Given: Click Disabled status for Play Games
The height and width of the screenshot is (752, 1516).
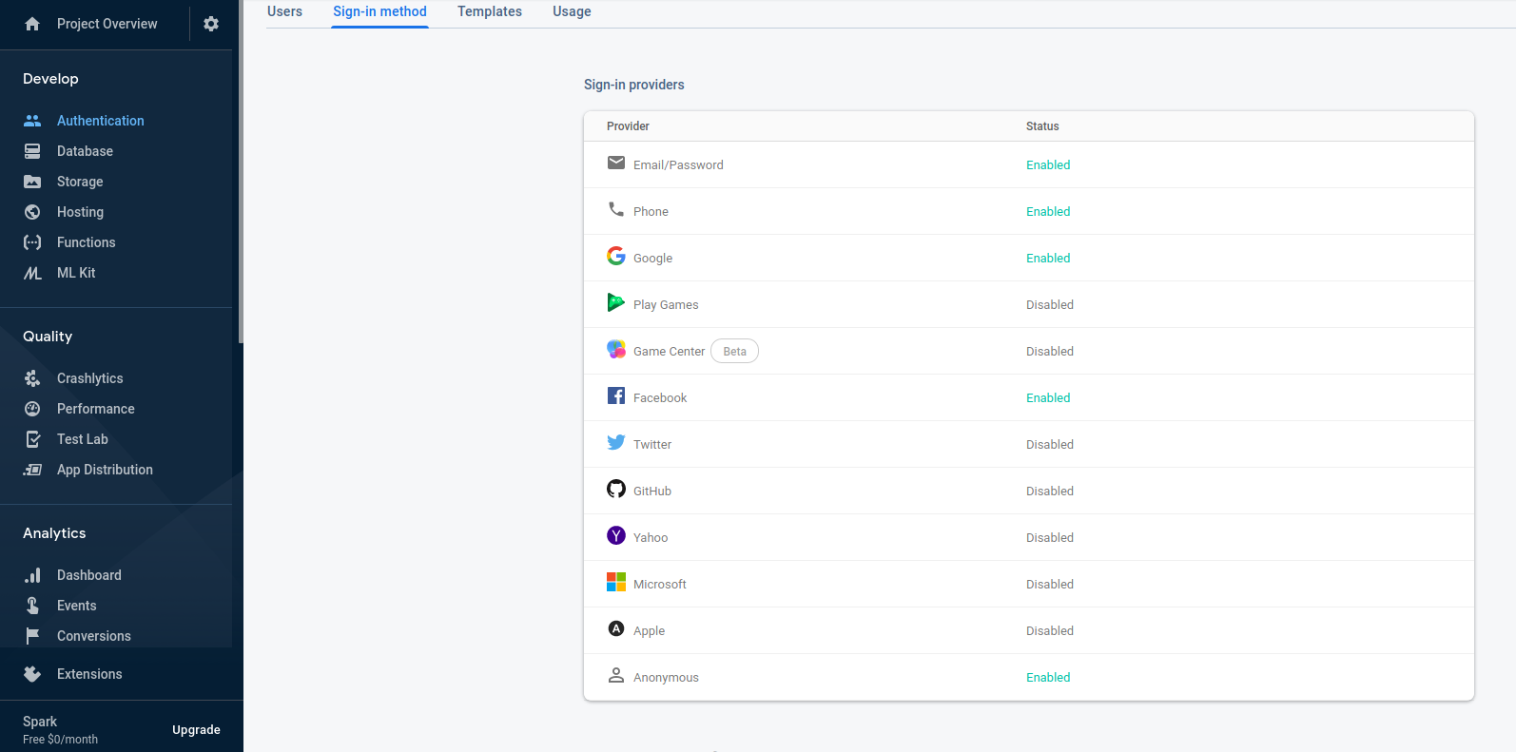Looking at the screenshot, I should pos(1049,305).
